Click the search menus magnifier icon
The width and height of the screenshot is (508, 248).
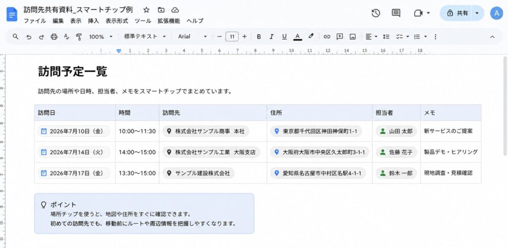click(x=15, y=37)
